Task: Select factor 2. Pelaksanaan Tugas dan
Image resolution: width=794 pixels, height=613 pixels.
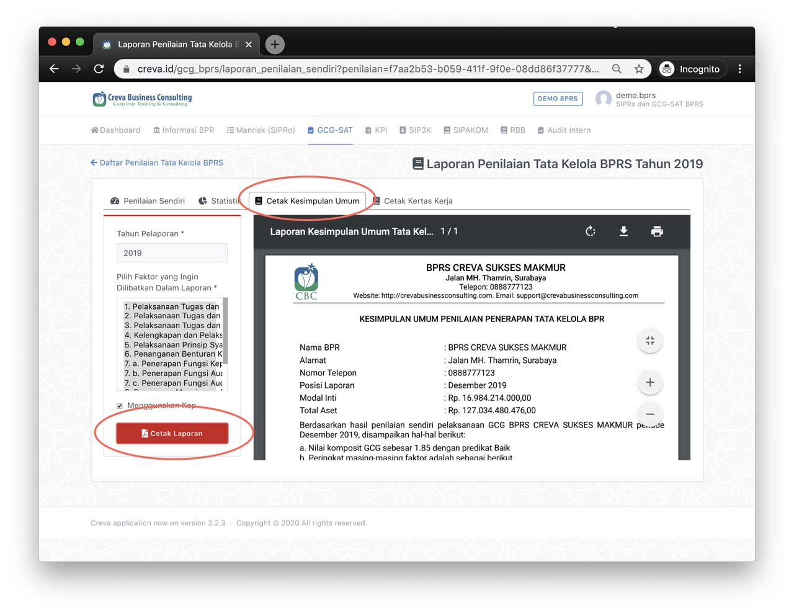Action: click(x=172, y=316)
